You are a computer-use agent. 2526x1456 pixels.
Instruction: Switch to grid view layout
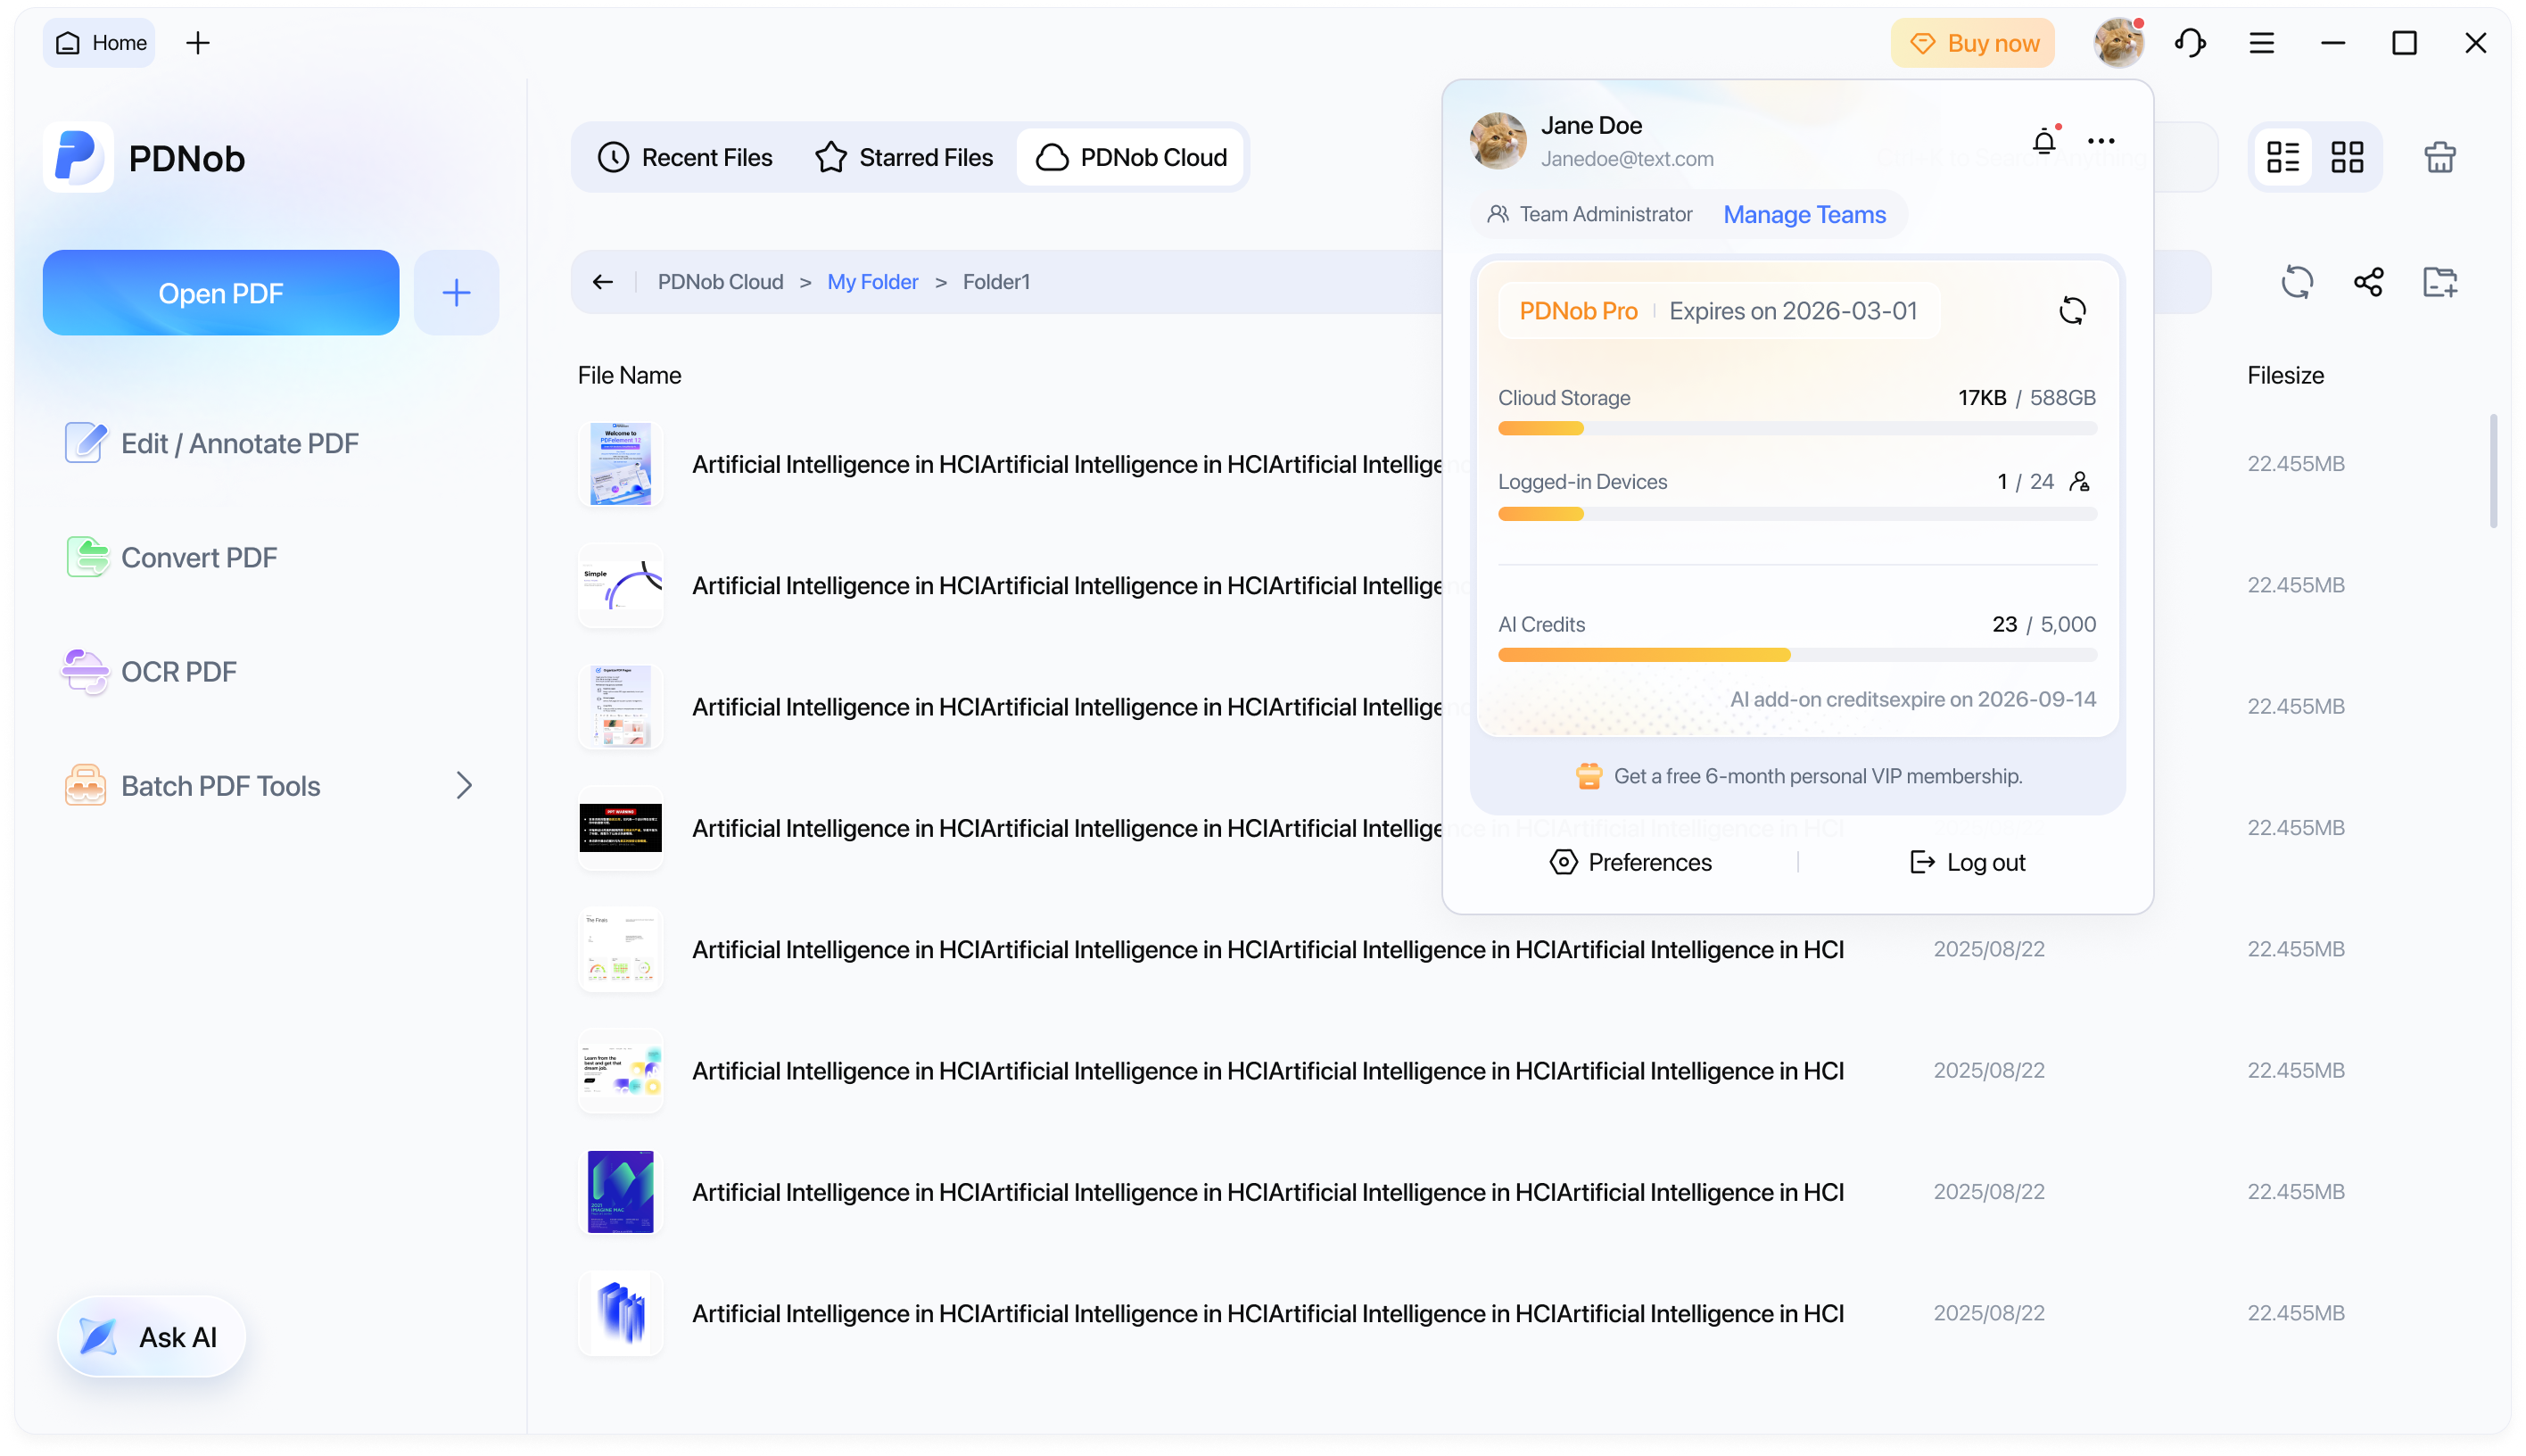pos(2346,157)
